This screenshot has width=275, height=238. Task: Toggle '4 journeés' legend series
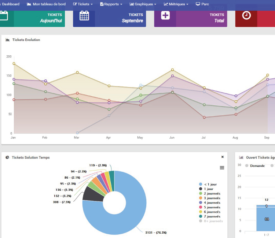tap(210, 202)
